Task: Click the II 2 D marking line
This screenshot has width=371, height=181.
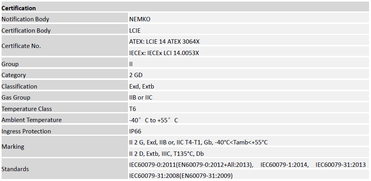Action: tap(167, 153)
